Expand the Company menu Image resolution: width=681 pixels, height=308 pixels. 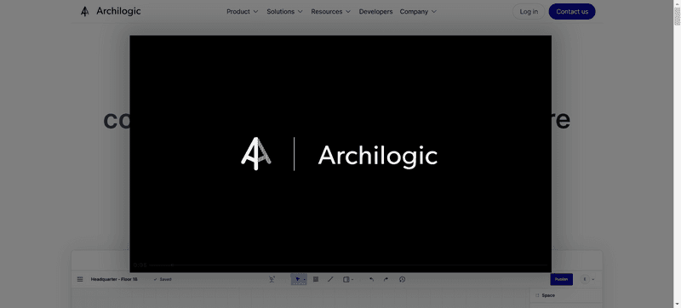(418, 12)
